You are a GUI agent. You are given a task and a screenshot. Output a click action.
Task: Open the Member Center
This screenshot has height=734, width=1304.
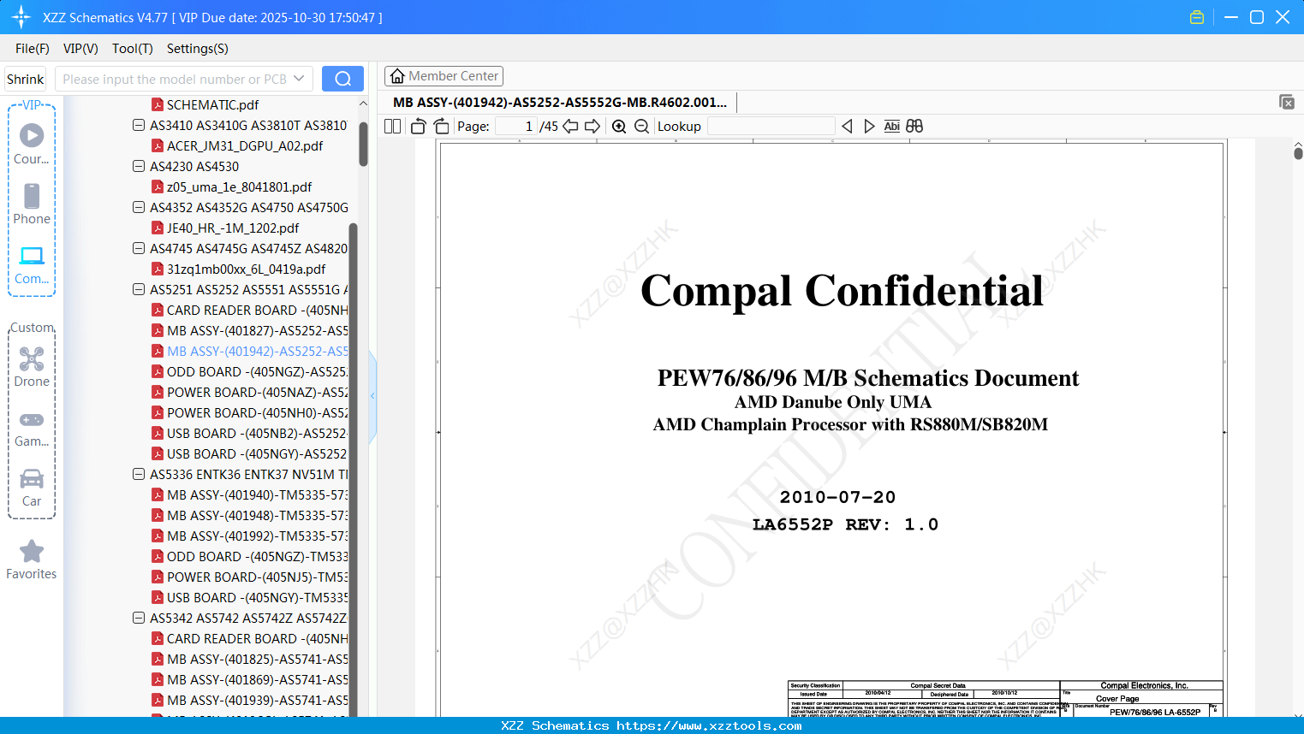click(x=444, y=76)
